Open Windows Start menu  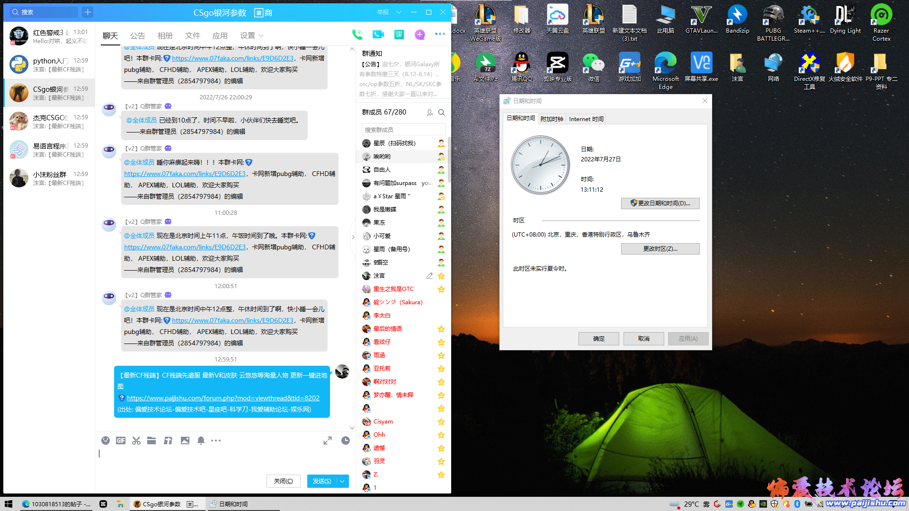pyautogui.click(x=9, y=504)
